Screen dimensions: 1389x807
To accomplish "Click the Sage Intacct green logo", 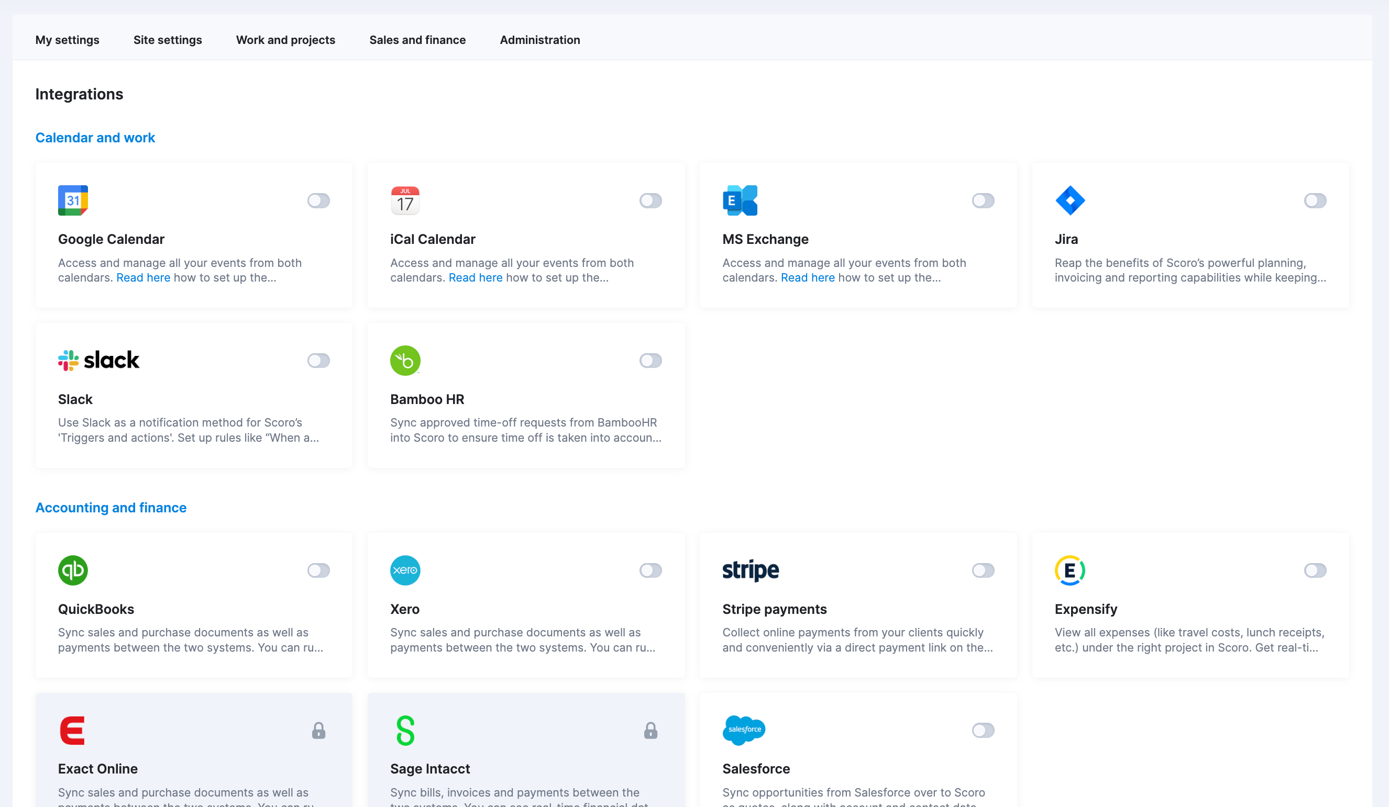I will [405, 731].
